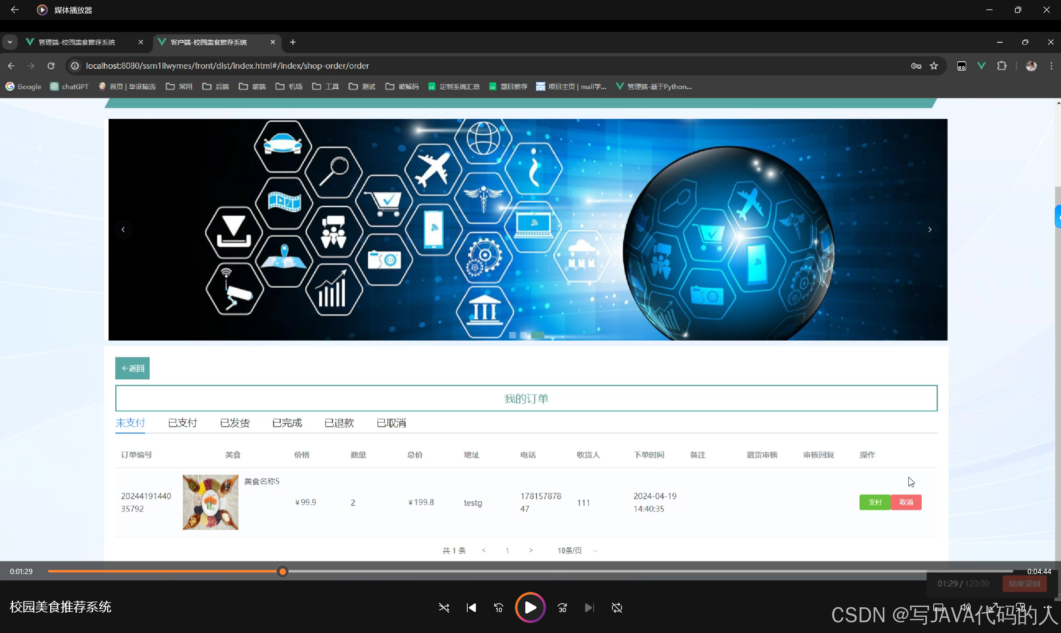Switch to the 已支付 orders tab
The width and height of the screenshot is (1061, 633).
[x=182, y=423]
